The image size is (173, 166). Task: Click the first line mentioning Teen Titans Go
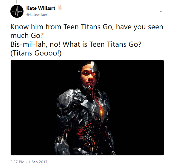(x=87, y=27)
